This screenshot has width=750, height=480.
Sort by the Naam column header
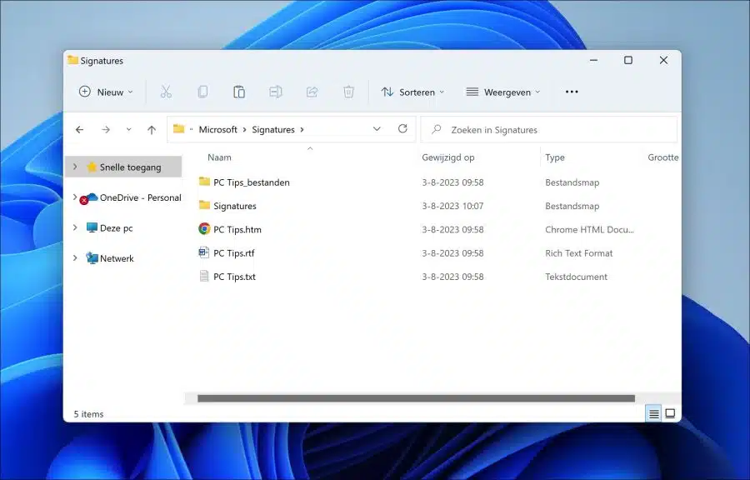click(x=219, y=157)
